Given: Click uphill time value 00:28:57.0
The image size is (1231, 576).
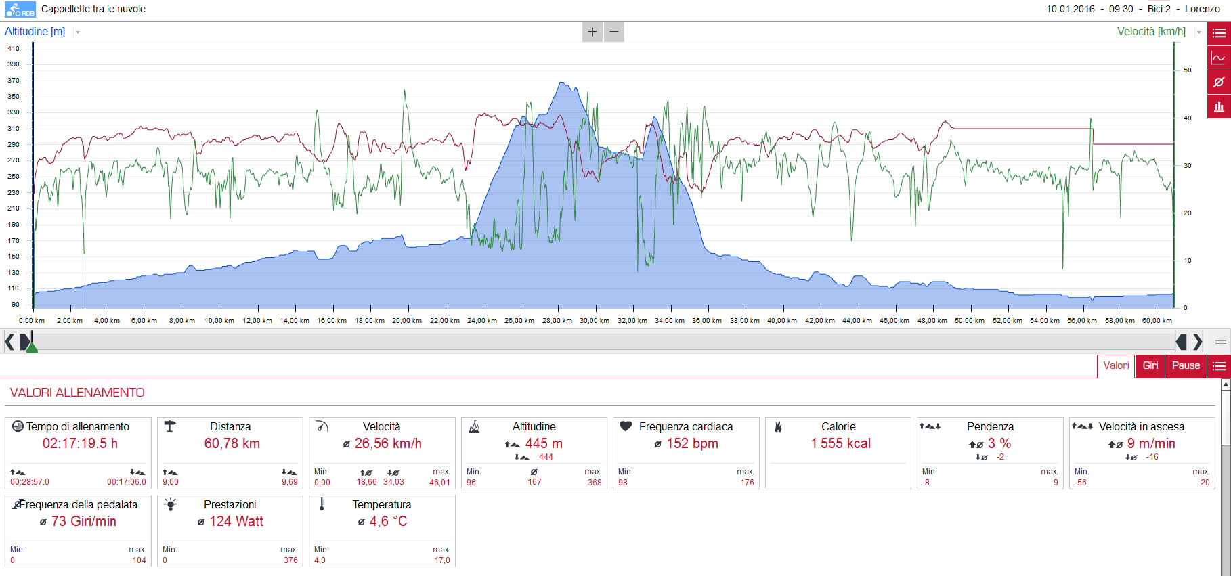Looking at the screenshot, I should click(30, 482).
